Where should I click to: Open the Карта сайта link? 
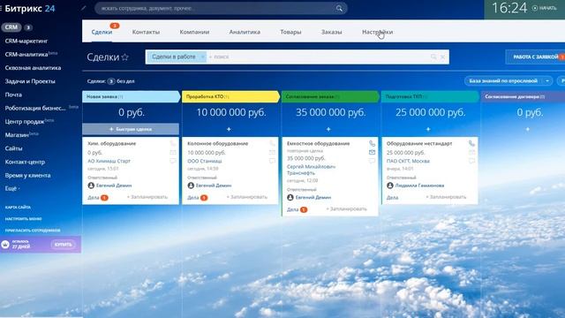coord(18,207)
